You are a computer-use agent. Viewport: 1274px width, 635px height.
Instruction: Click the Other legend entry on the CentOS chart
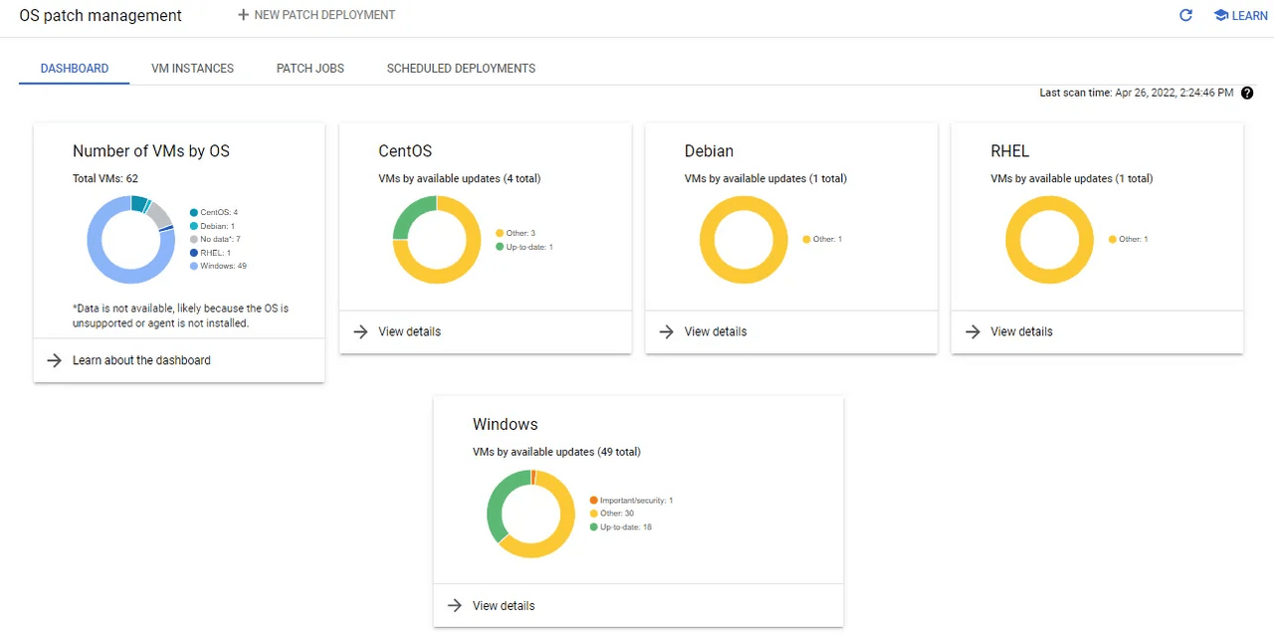[517, 232]
